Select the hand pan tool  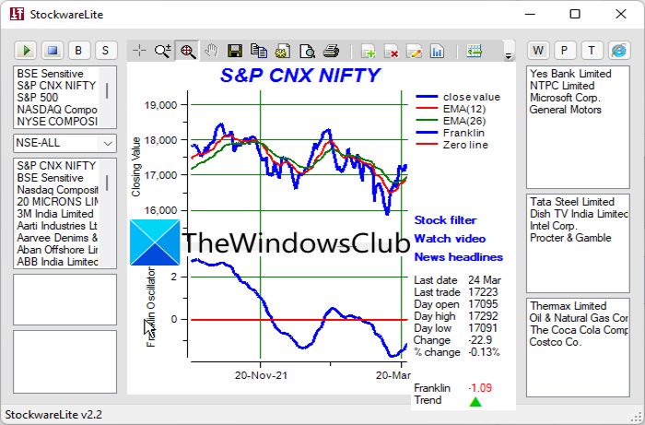pos(211,51)
